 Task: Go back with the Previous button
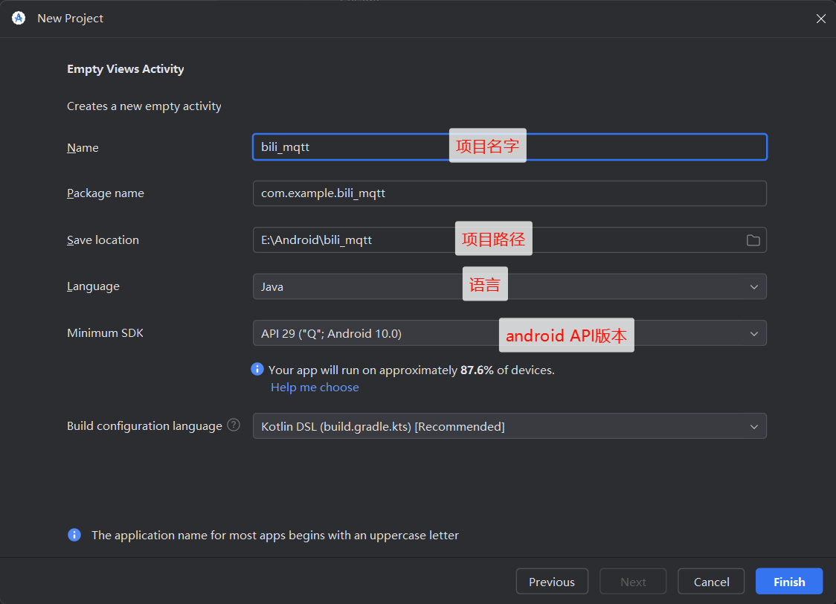pos(551,582)
